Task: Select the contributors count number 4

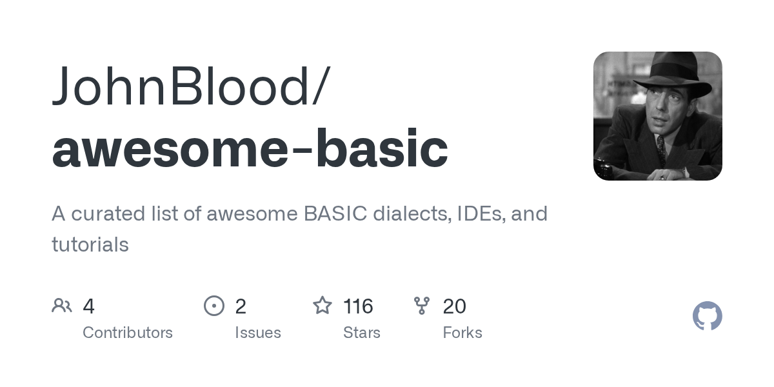Action: point(89,306)
